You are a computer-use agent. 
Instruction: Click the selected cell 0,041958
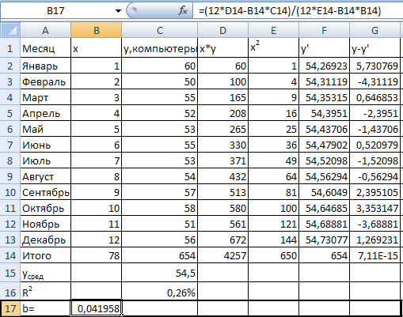point(97,308)
